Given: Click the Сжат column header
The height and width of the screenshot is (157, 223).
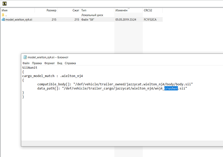Looking at the screenshot, I should [76, 10].
